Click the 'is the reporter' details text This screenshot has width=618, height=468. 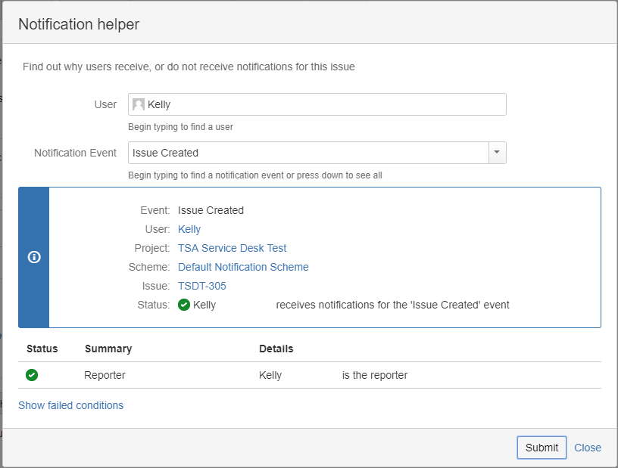tap(374, 375)
